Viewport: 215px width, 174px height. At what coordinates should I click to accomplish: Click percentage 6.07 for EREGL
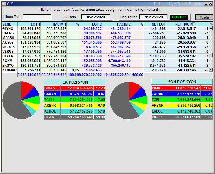(209, 111)
